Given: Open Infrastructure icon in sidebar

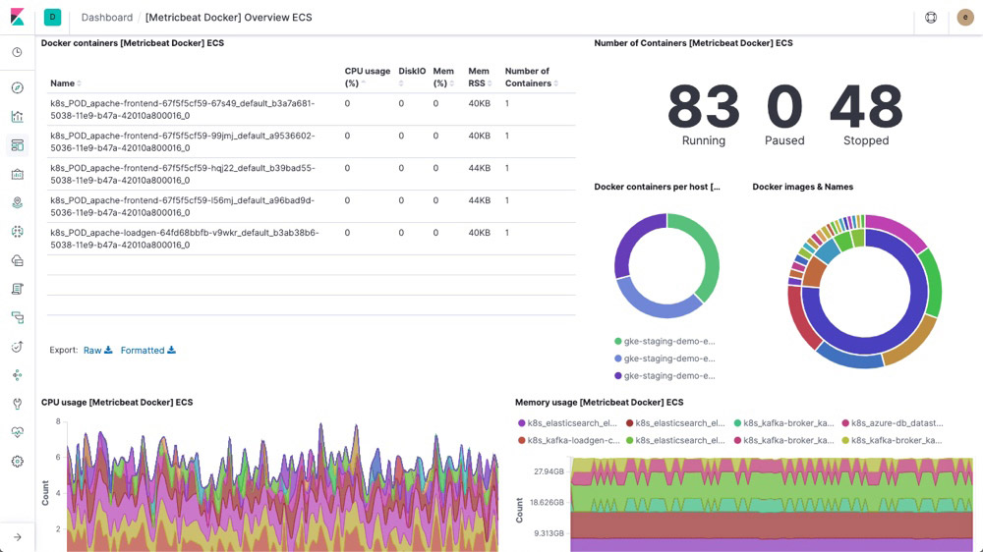Looking at the screenshot, I should 18,260.
